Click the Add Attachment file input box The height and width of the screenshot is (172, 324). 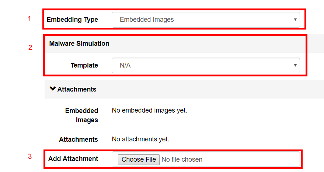point(206,159)
